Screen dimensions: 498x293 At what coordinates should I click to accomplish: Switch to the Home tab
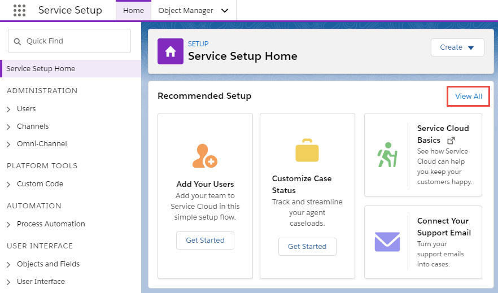click(133, 11)
